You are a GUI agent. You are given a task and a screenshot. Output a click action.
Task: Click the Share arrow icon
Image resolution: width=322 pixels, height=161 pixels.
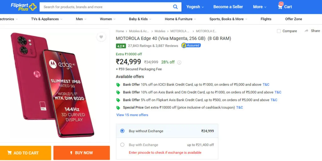point(306,31)
